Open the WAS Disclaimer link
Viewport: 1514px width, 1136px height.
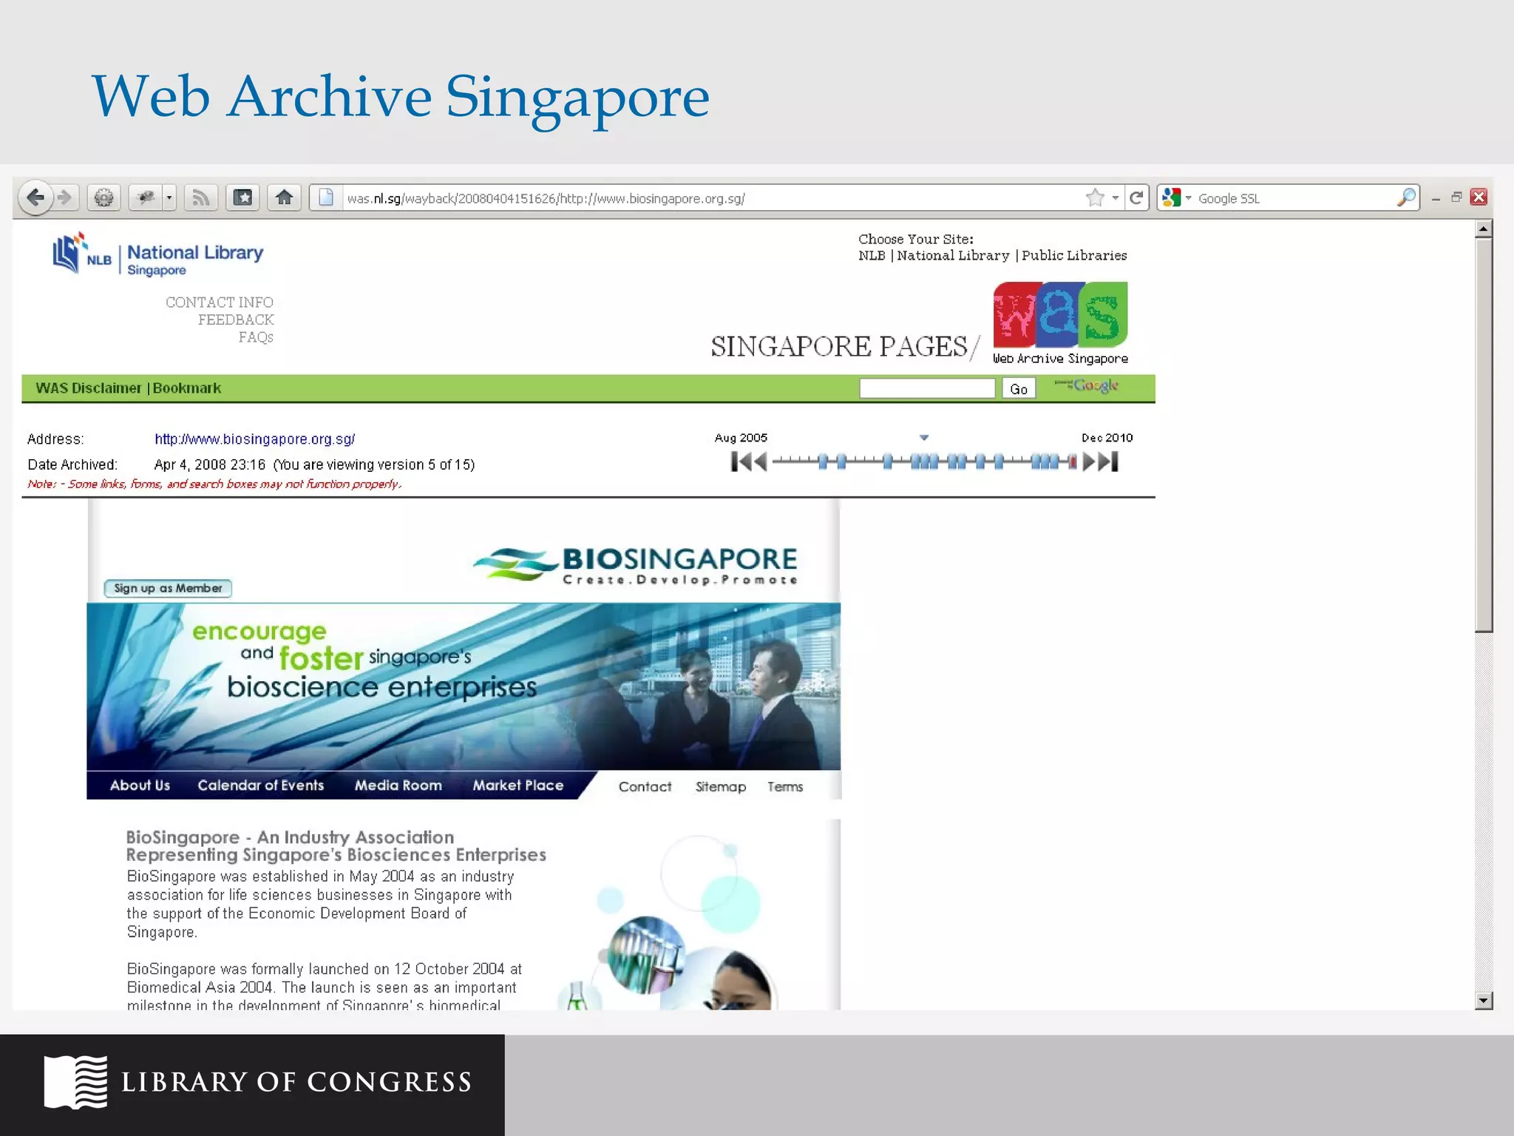[x=88, y=388]
